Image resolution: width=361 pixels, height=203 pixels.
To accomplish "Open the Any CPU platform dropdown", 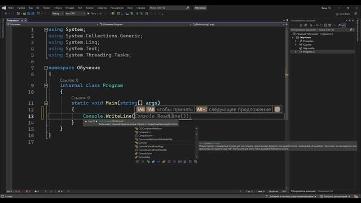I will click(x=75, y=14).
